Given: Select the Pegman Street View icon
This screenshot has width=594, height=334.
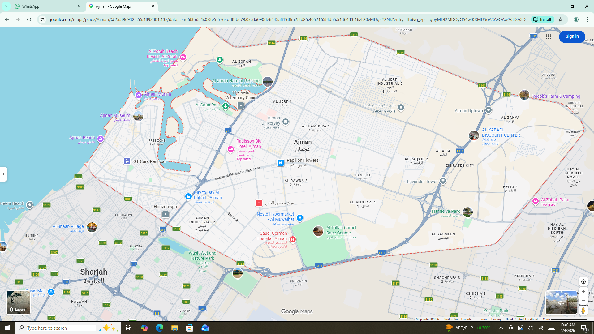Looking at the screenshot, I should 583,310.
